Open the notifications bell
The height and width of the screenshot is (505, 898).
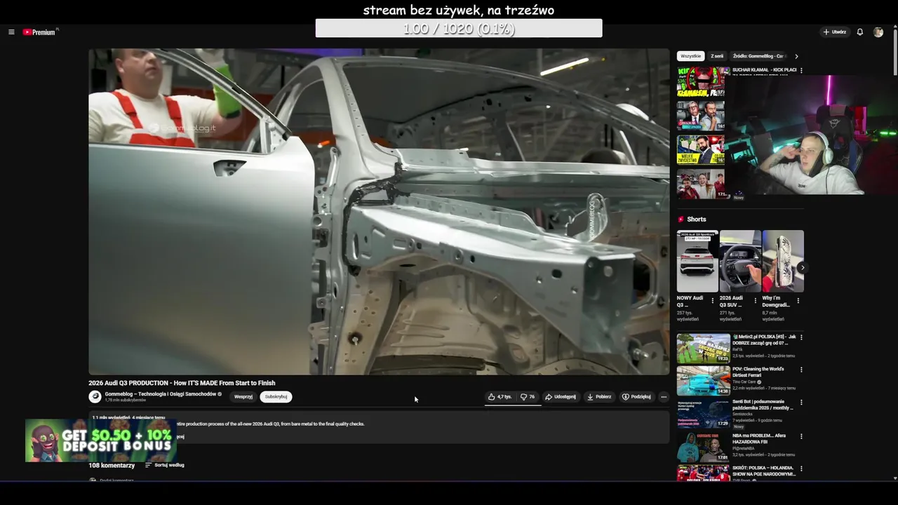[860, 32]
